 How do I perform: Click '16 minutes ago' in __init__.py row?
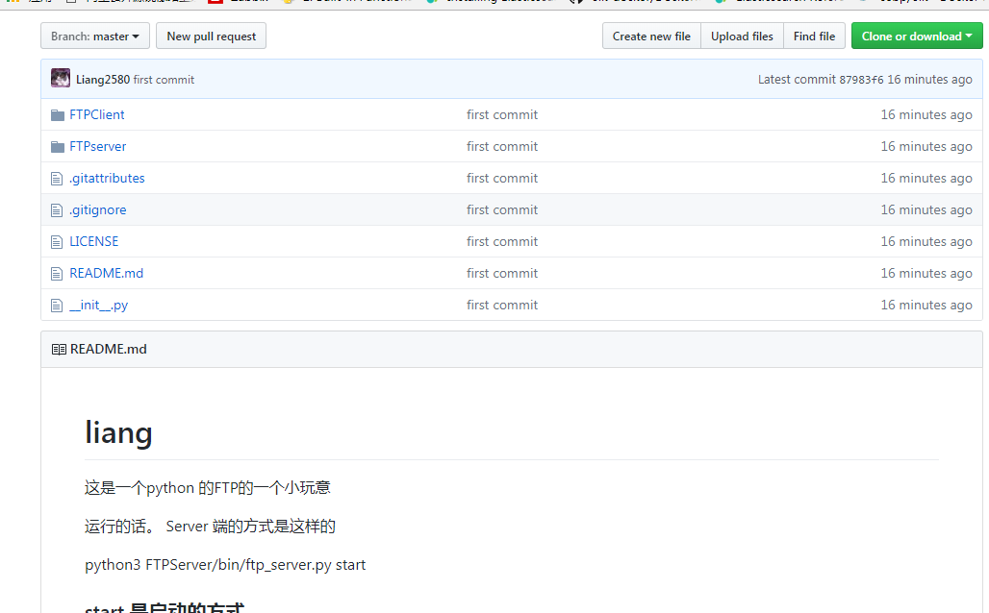[926, 305]
